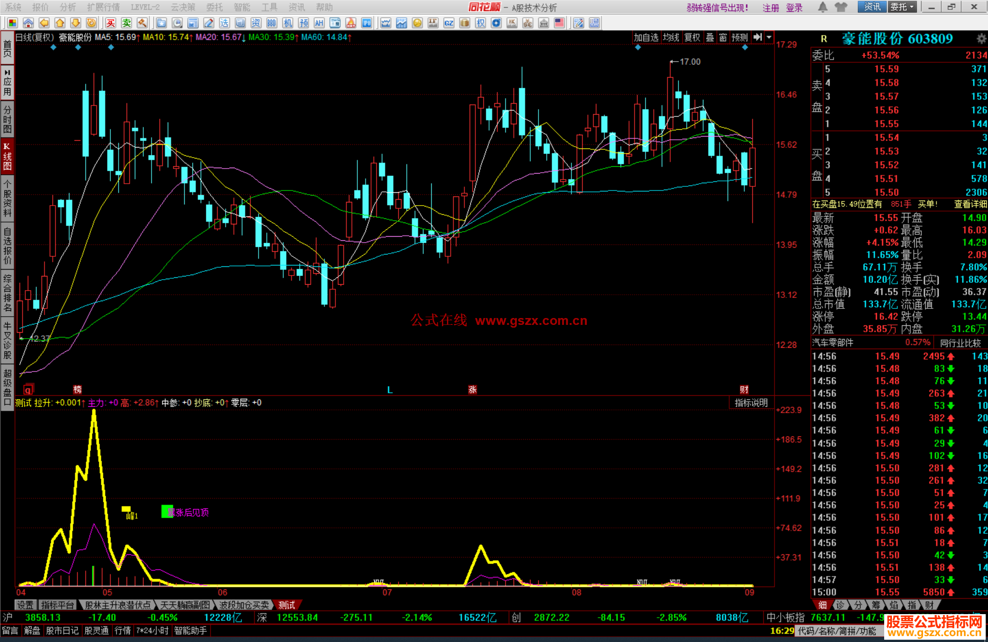Toggle 复权 price adjustment on chart

point(692,37)
